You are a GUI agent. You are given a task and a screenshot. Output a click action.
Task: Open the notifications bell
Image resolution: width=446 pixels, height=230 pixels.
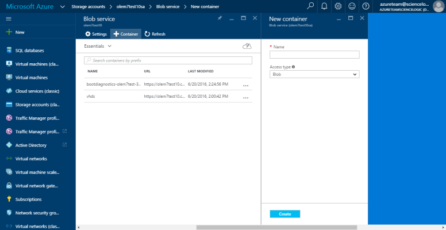tap(324, 6)
